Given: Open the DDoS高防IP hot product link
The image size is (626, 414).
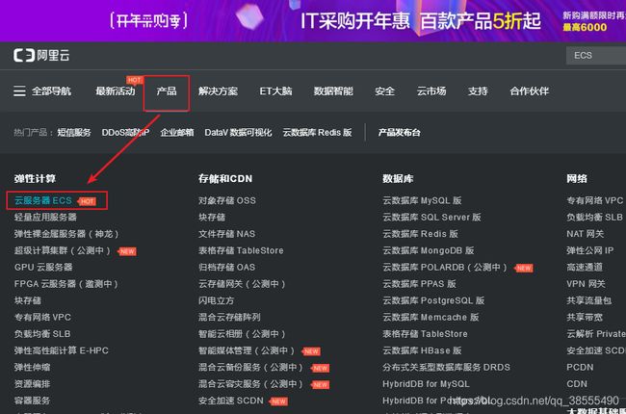Looking at the screenshot, I should 125,133.
